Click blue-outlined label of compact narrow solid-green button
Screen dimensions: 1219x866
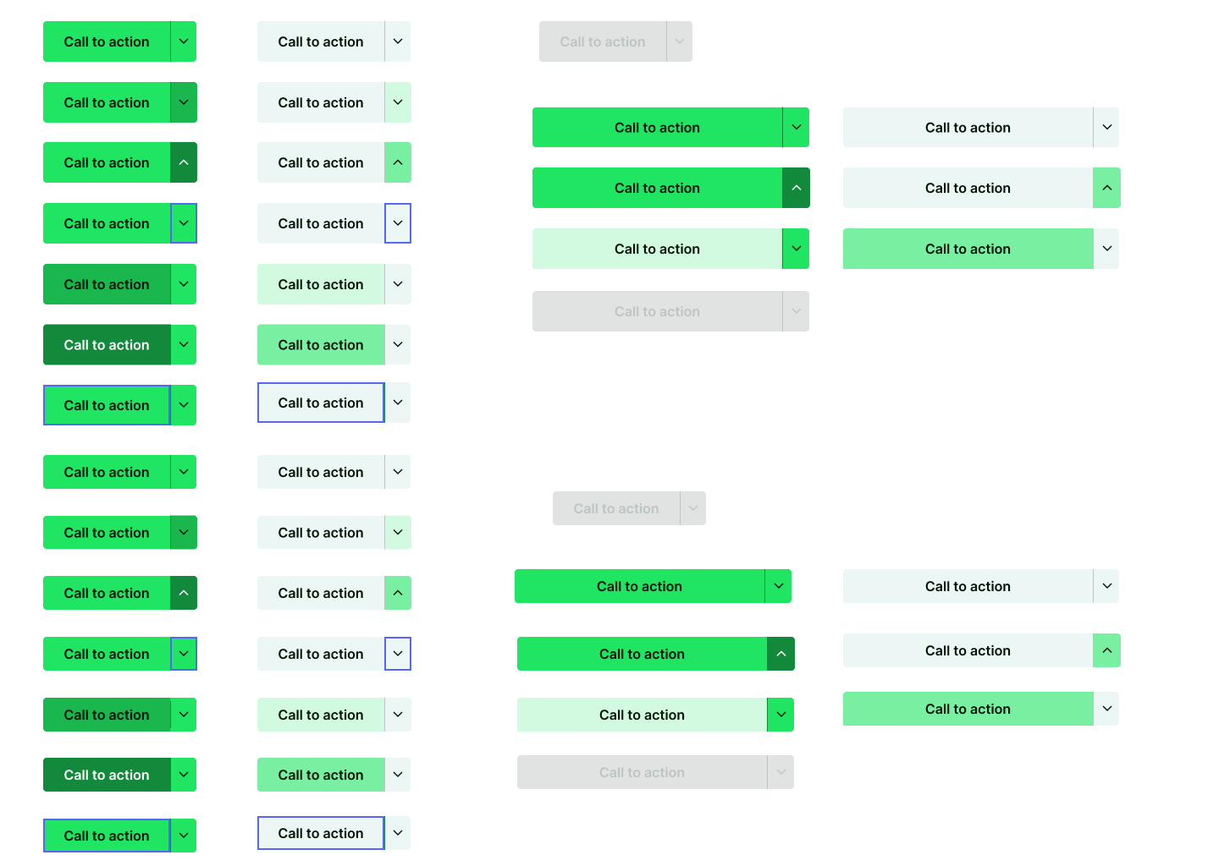point(107,836)
